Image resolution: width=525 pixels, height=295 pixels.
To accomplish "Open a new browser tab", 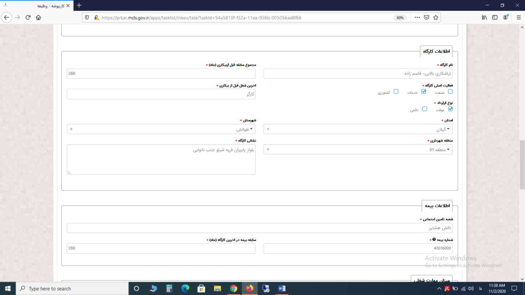I will [x=79, y=5].
